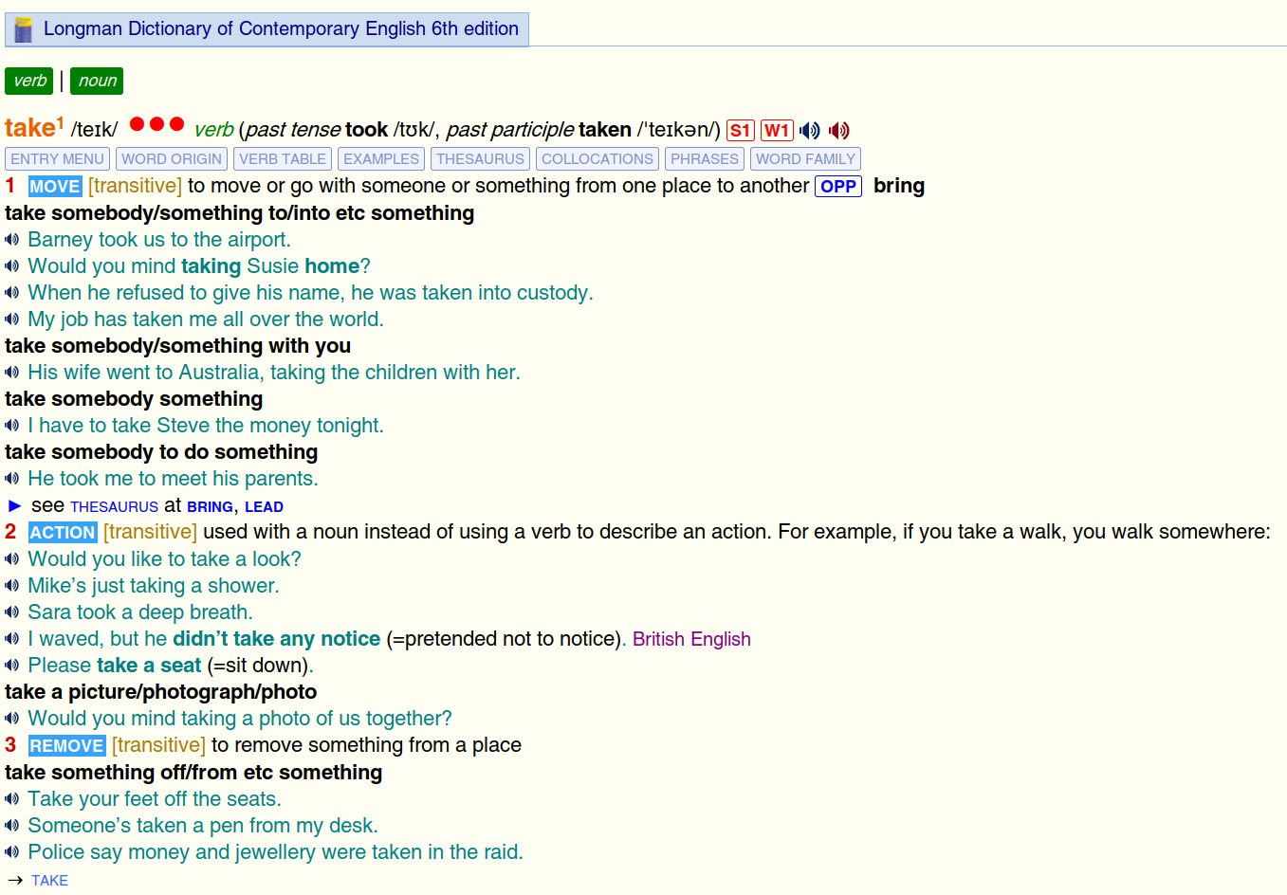This screenshot has width=1287, height=895.
Task: Click pattern 'take somebody to do something'
Action: point(161,452)
